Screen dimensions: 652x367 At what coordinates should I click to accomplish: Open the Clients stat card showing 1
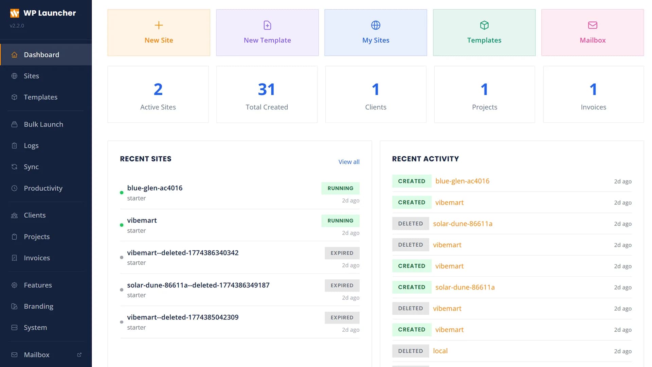click(376, 94)
